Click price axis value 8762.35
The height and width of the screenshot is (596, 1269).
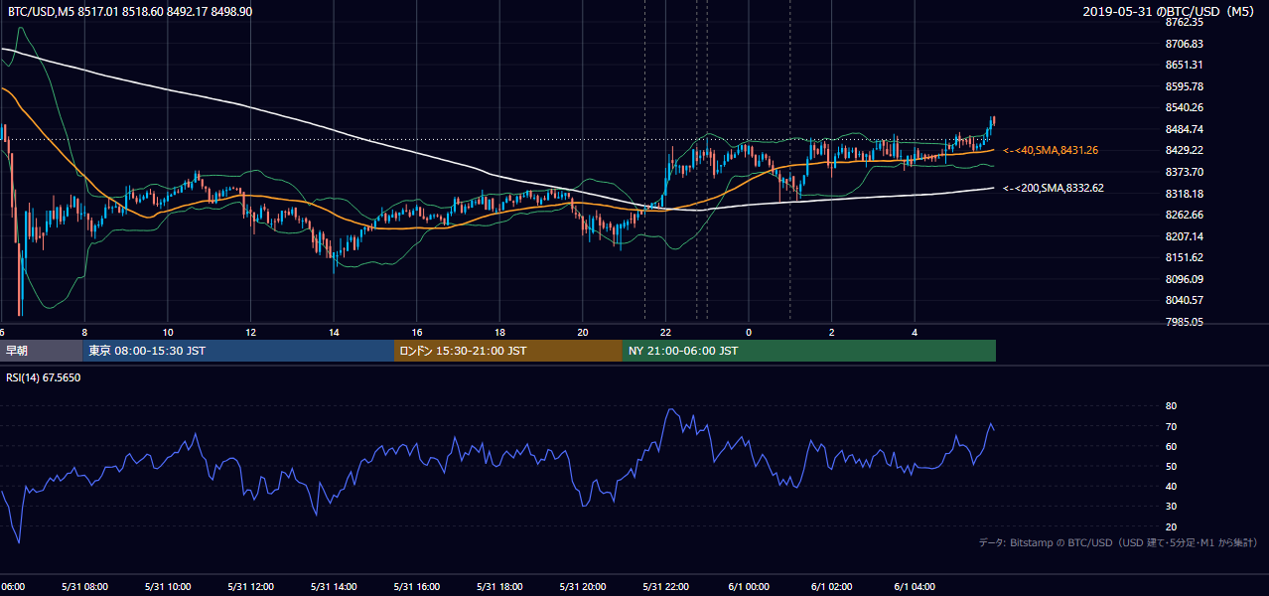[x=1185, y=22]
